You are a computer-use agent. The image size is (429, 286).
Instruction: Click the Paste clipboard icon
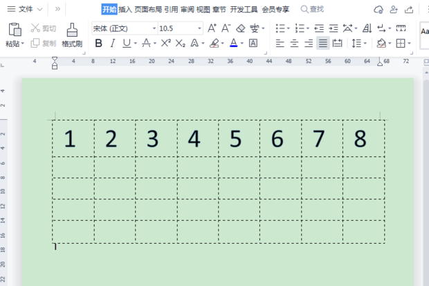point(15,30)
